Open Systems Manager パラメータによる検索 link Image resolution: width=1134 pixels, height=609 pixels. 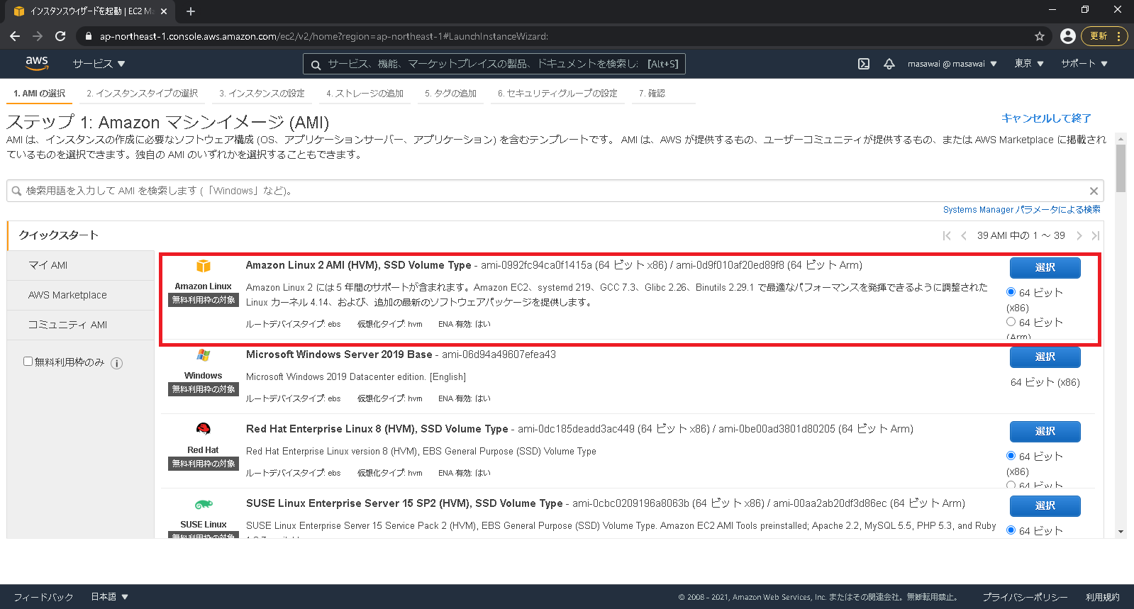pos(1022,210)
